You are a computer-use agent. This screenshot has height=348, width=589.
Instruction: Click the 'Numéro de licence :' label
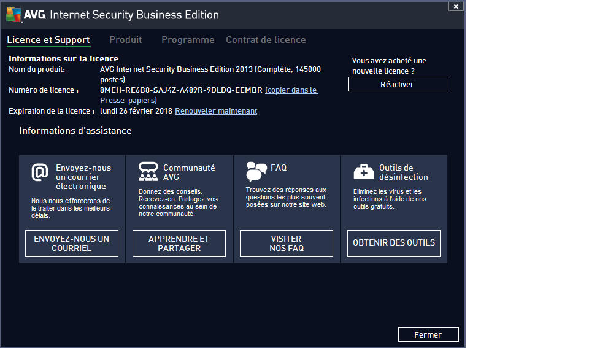coord(44,90)
